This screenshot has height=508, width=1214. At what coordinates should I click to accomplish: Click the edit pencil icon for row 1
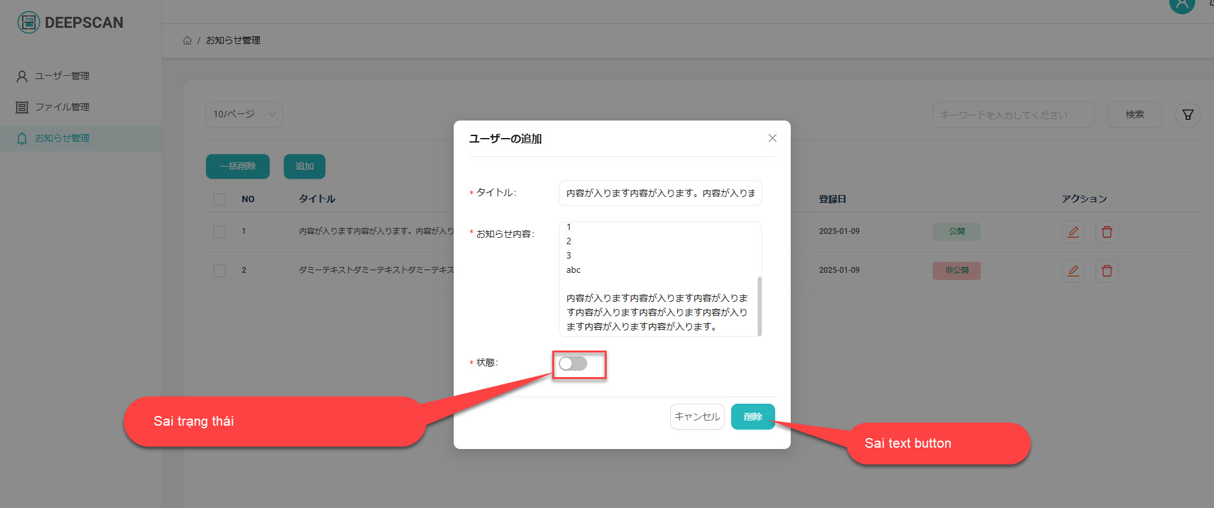1073,232
